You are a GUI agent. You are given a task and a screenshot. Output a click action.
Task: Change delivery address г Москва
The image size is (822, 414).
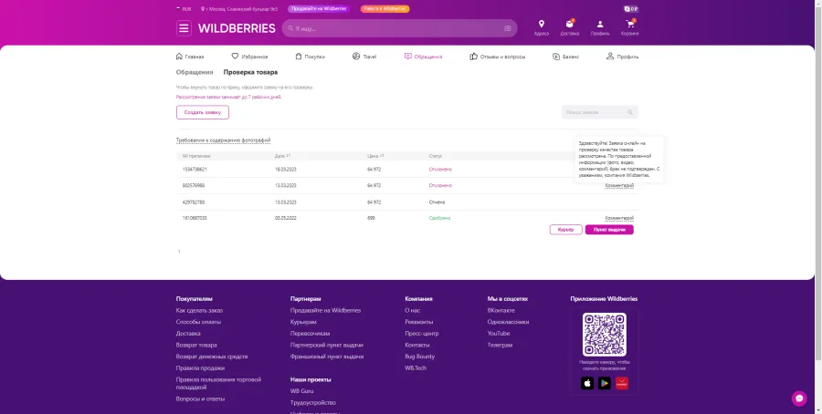tap(239, 9)
